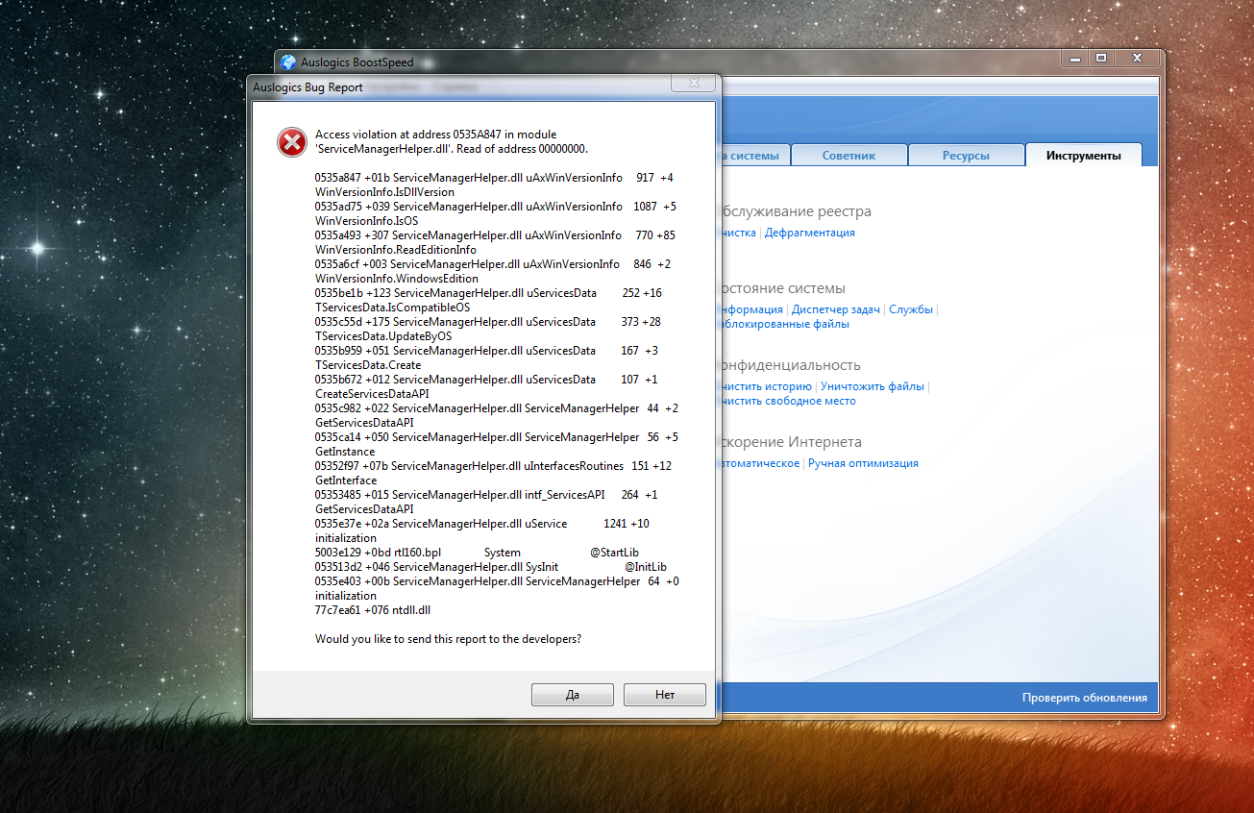Launch the Диспетчер задач link
Viewport: 1254px width, 813px height.
coord(836,309)
